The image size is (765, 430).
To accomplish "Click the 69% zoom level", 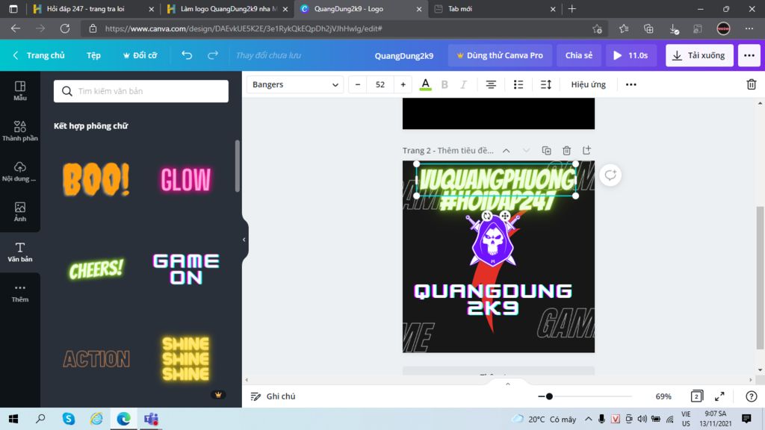I will (x=663, y=396).
